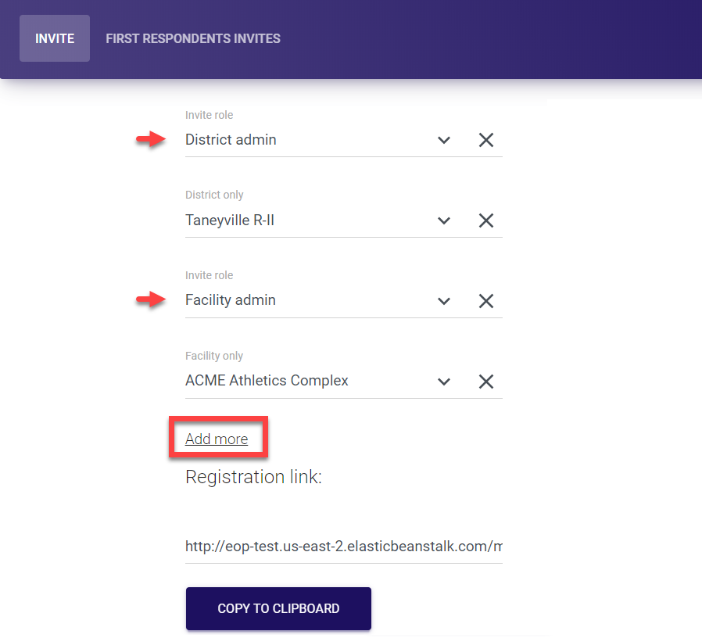The height and width of the screenshot is (638, 702).
Task: Click the registration link URL field
Action: point(343,546)
